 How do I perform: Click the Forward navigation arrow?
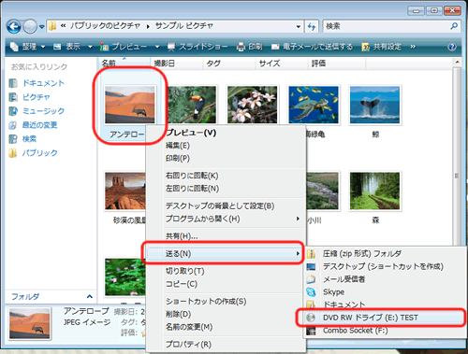click(x=30, y=27)
